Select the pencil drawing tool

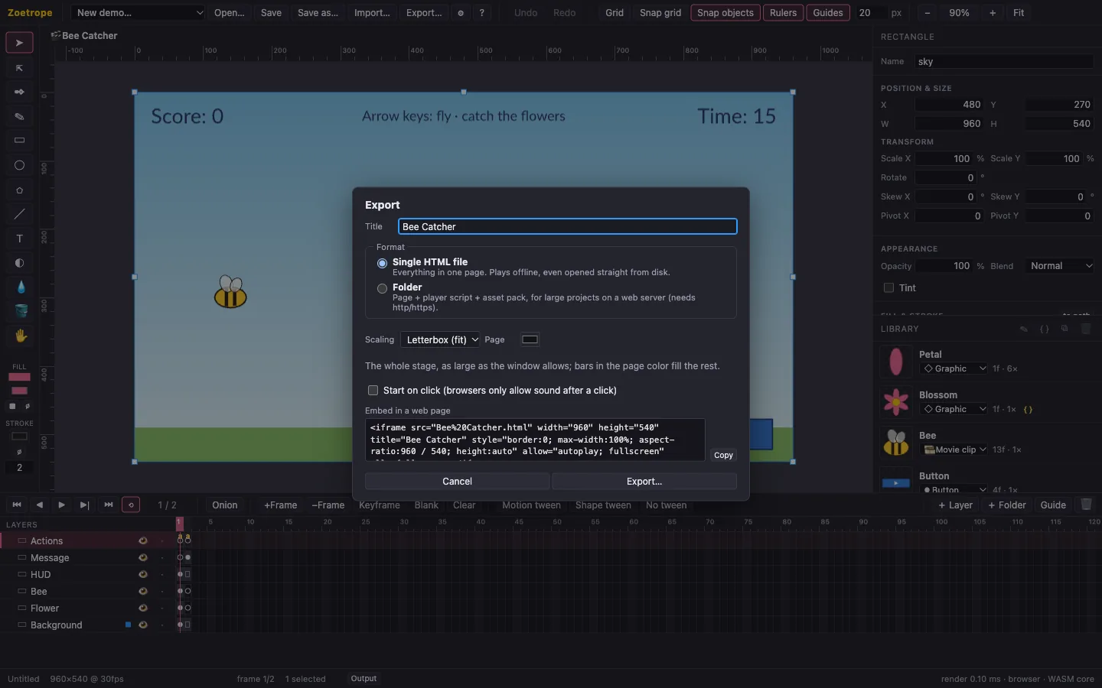[19, 116]
